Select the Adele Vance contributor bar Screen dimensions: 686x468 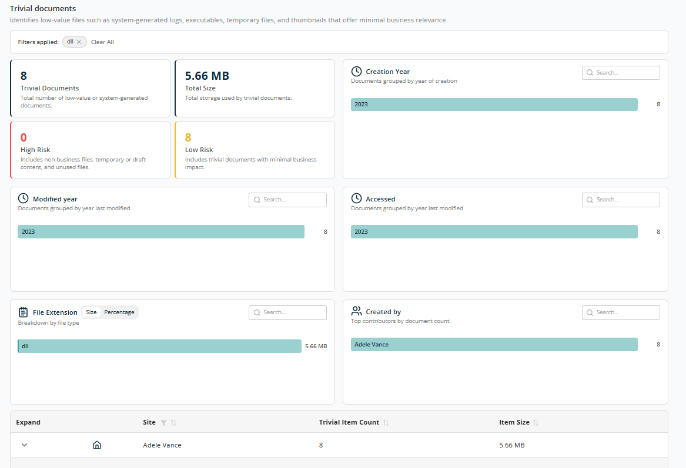click(x=494, y=344)
